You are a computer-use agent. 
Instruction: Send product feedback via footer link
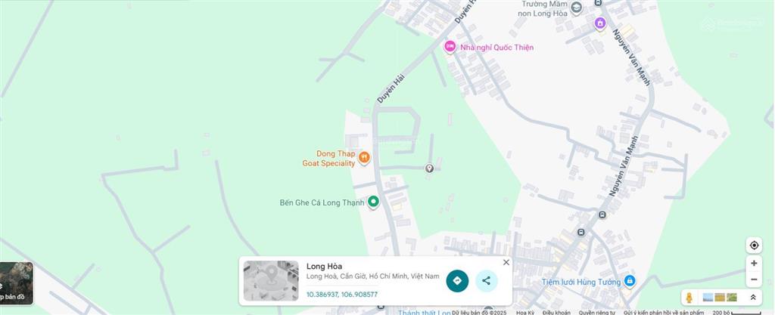pos(664,313)
